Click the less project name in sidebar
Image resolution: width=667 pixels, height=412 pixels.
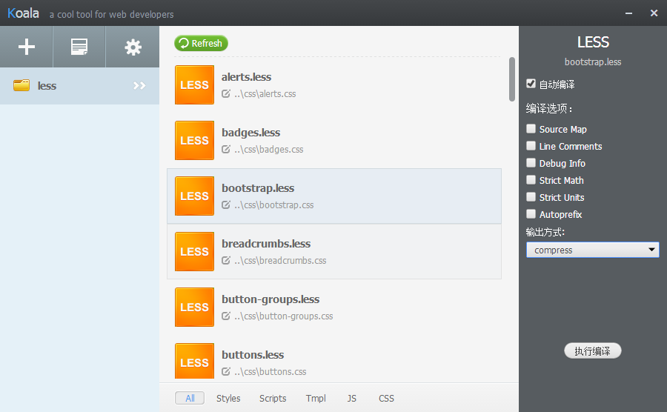pos(47,86)
